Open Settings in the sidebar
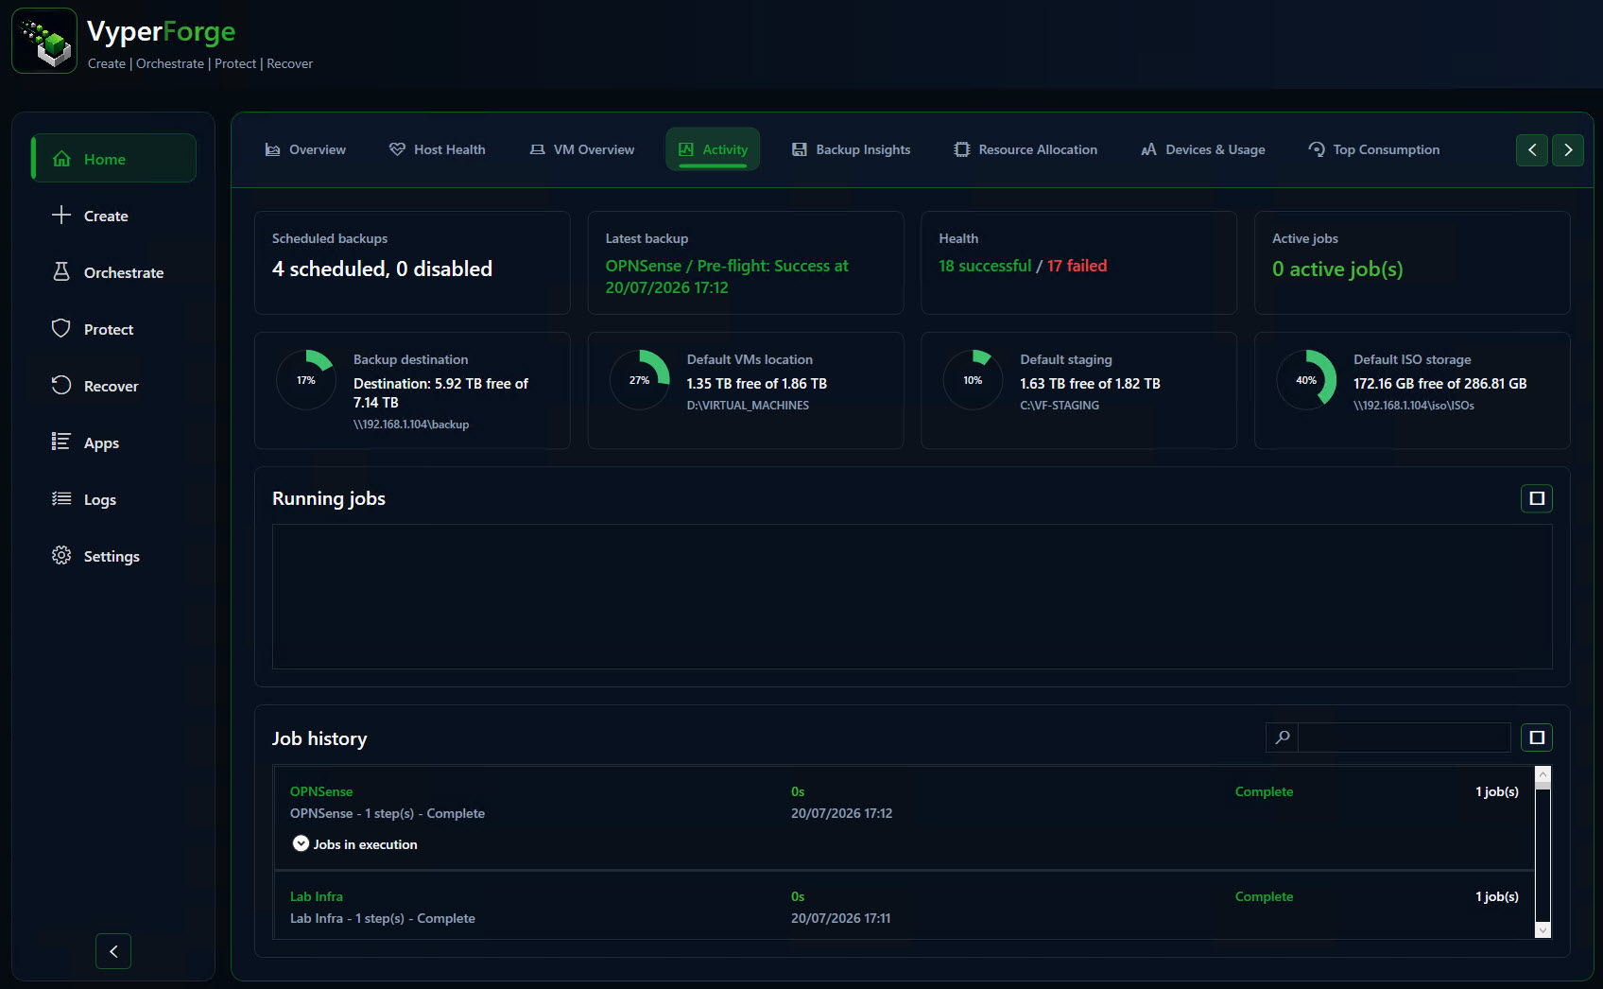 (113, 556)
